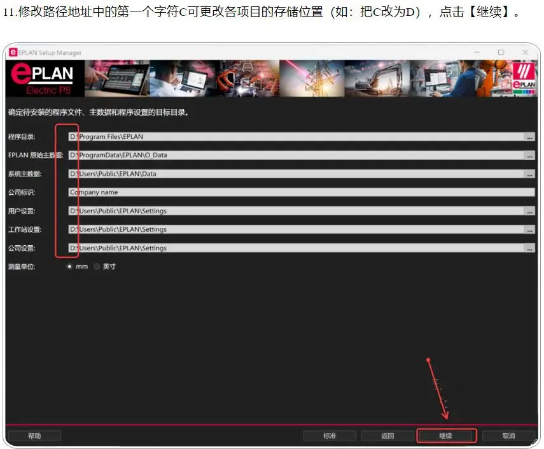
Task: Close the EPLAN Setup Manager window
Action: point(526,52)
